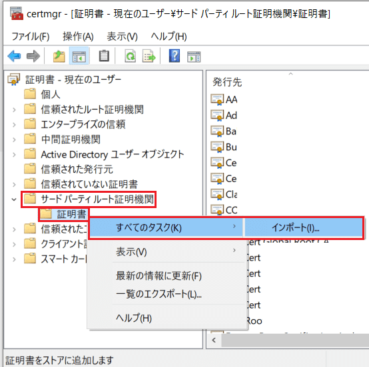Image resolution: width=369 pixels, height=367 pixels.
Task: Expand the スマート カード node chevron
Action: [14, 259]
